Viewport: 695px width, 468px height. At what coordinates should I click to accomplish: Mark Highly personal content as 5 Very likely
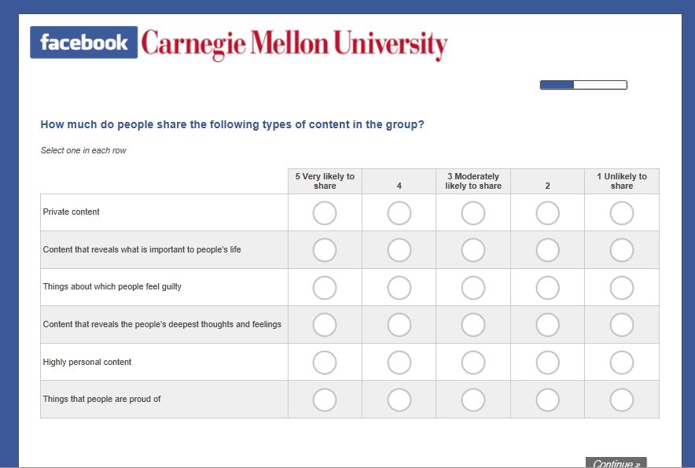(x=325, y=363)
